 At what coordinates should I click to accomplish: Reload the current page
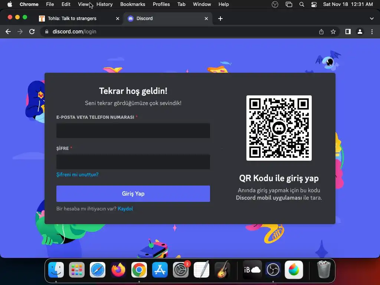(32, 32)
